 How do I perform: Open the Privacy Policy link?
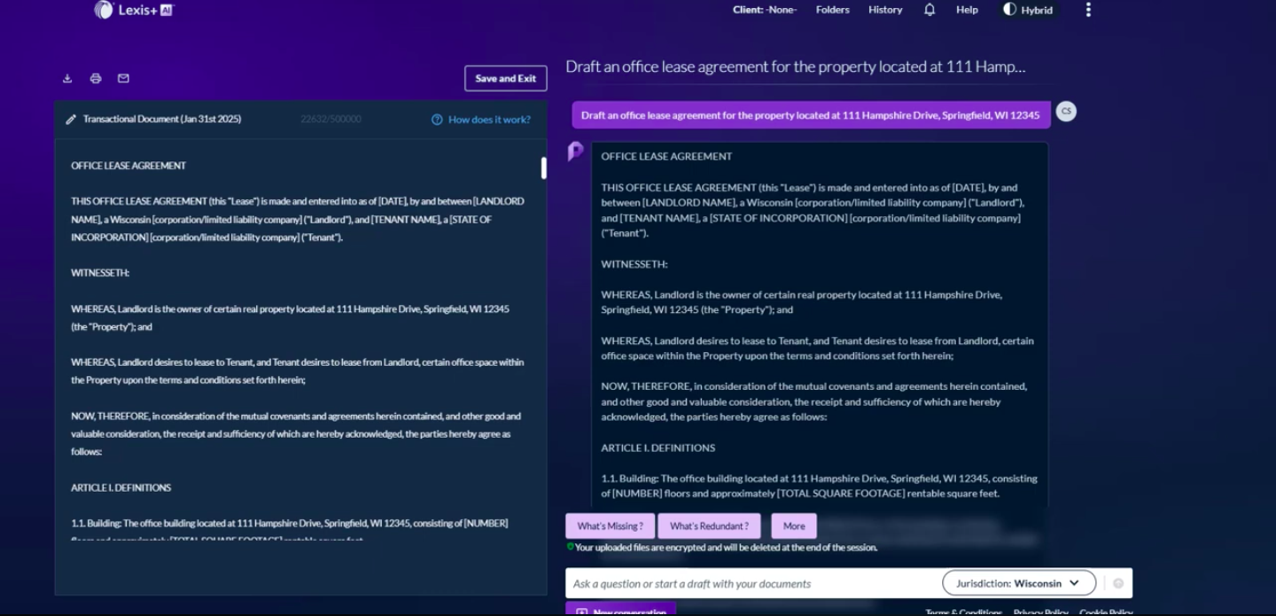(x=1040, y=612)
